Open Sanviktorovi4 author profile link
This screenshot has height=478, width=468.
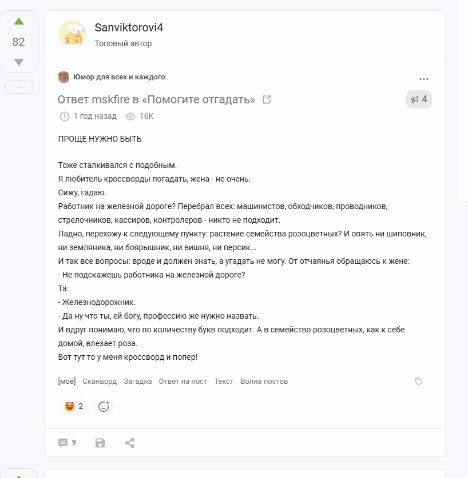point(129,27)
